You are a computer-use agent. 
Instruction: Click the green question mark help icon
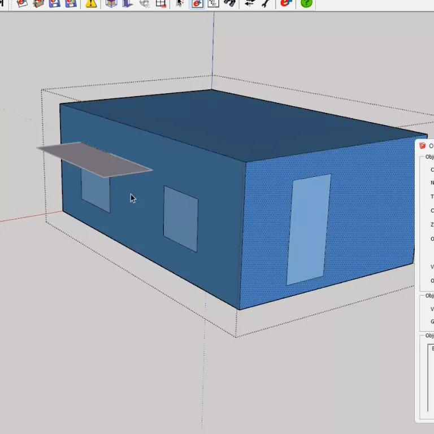(x=306, y=3)
